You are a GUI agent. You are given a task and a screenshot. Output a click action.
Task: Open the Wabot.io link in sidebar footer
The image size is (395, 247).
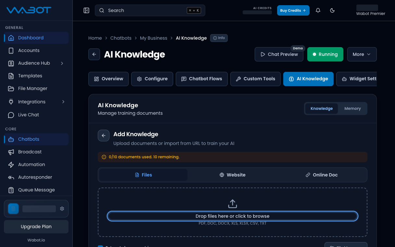(36, 240)
